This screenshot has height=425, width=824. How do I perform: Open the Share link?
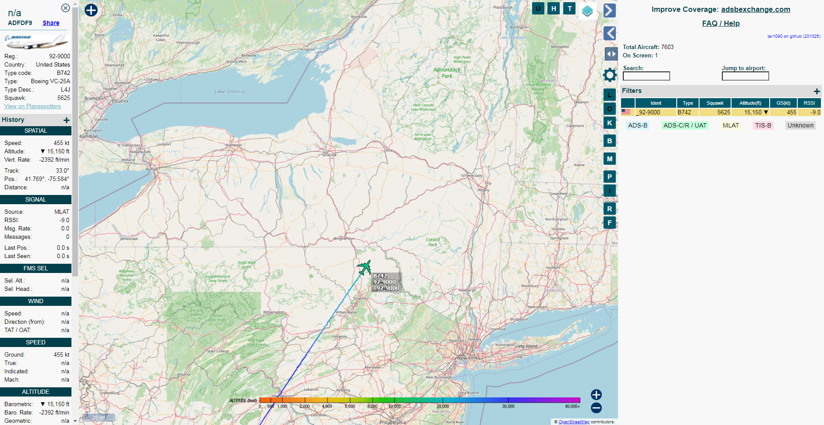click(51, 23)
